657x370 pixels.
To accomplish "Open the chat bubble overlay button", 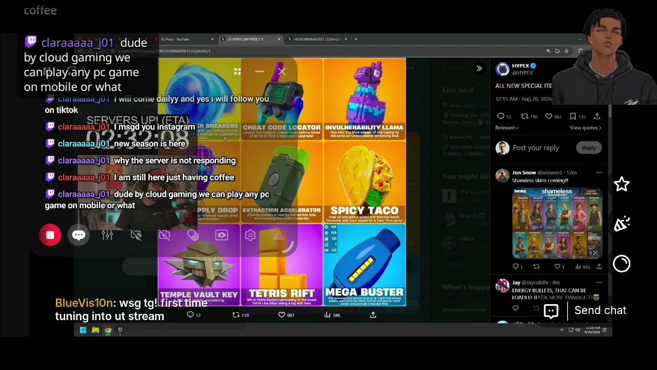I will 79,235.
